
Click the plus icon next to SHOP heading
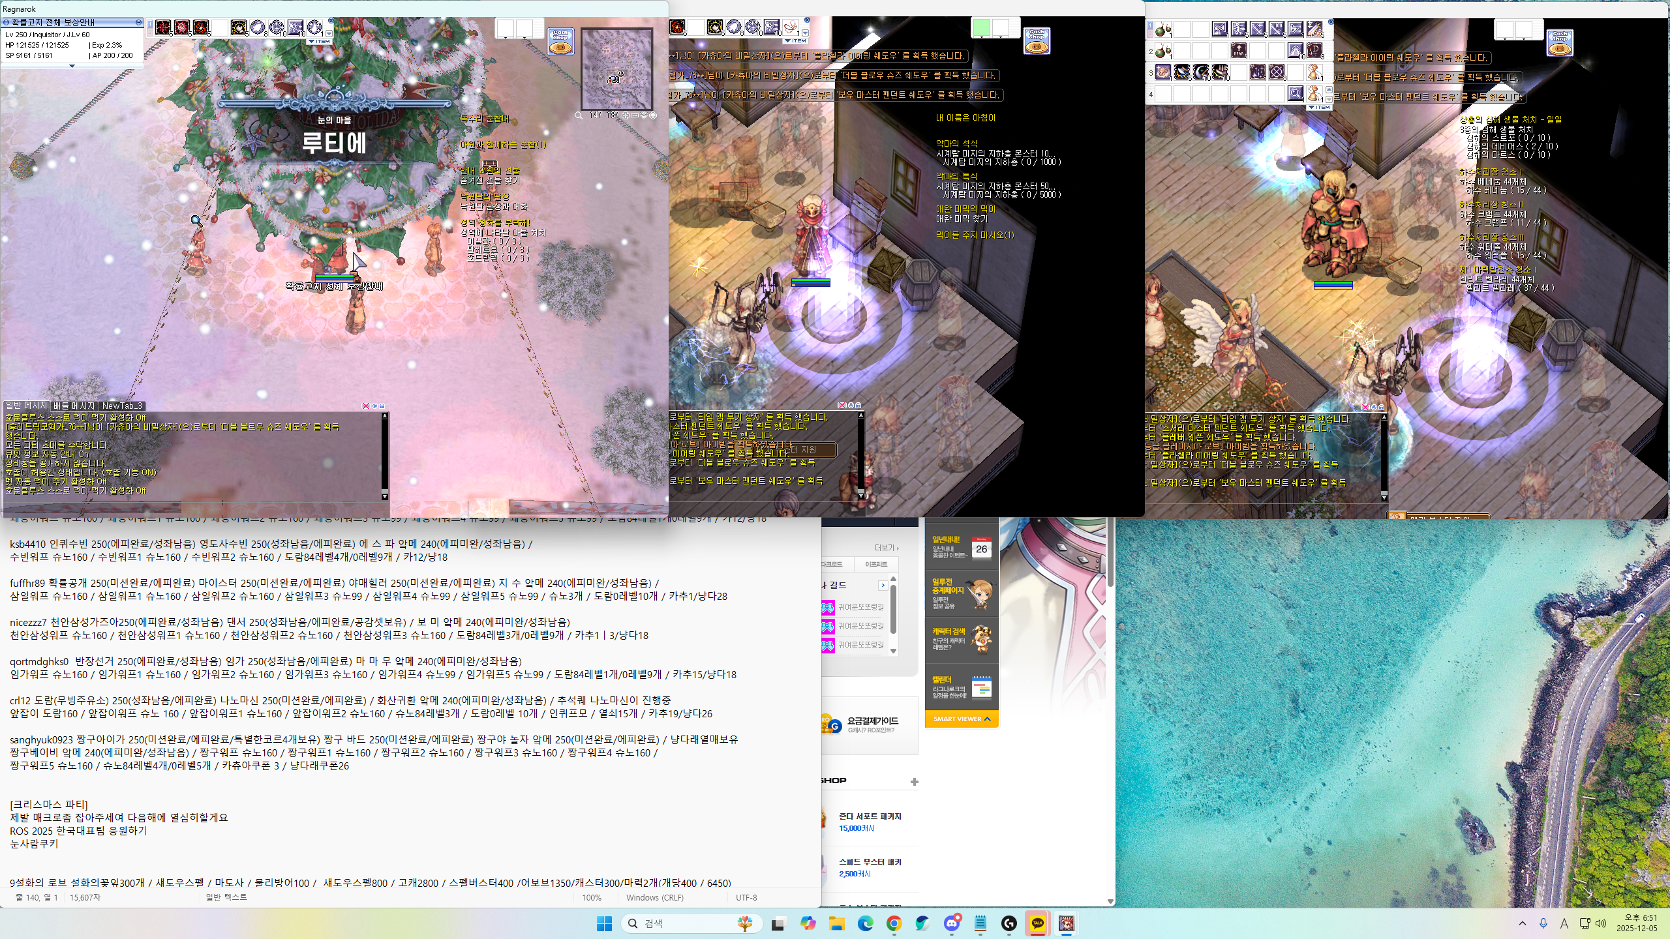coord(914,781)
